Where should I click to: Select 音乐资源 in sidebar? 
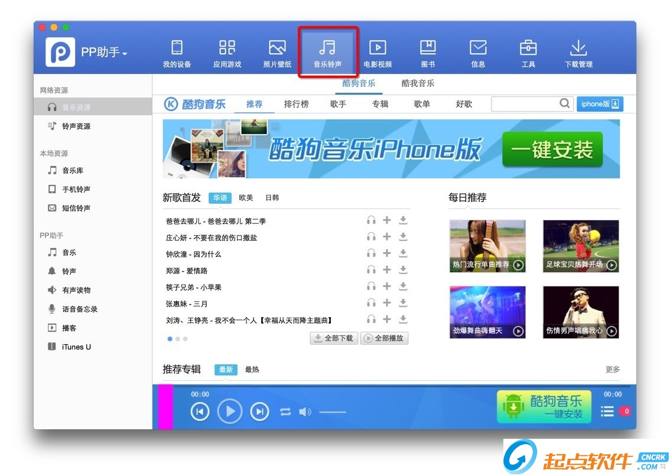(x=93, y=107)
